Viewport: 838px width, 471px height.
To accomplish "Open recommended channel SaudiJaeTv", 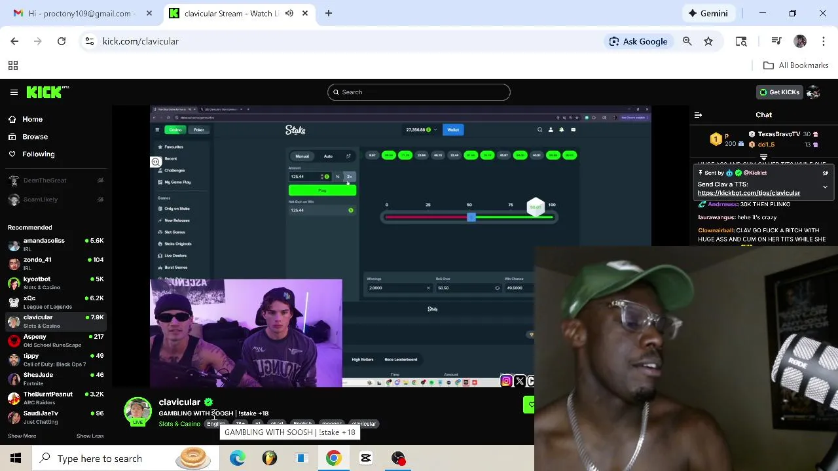I will [56, 417].
